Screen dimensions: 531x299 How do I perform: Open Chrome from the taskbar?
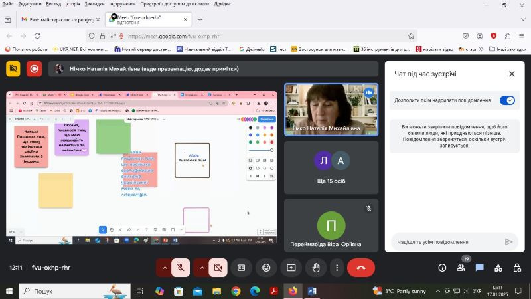tap(236, 291)
